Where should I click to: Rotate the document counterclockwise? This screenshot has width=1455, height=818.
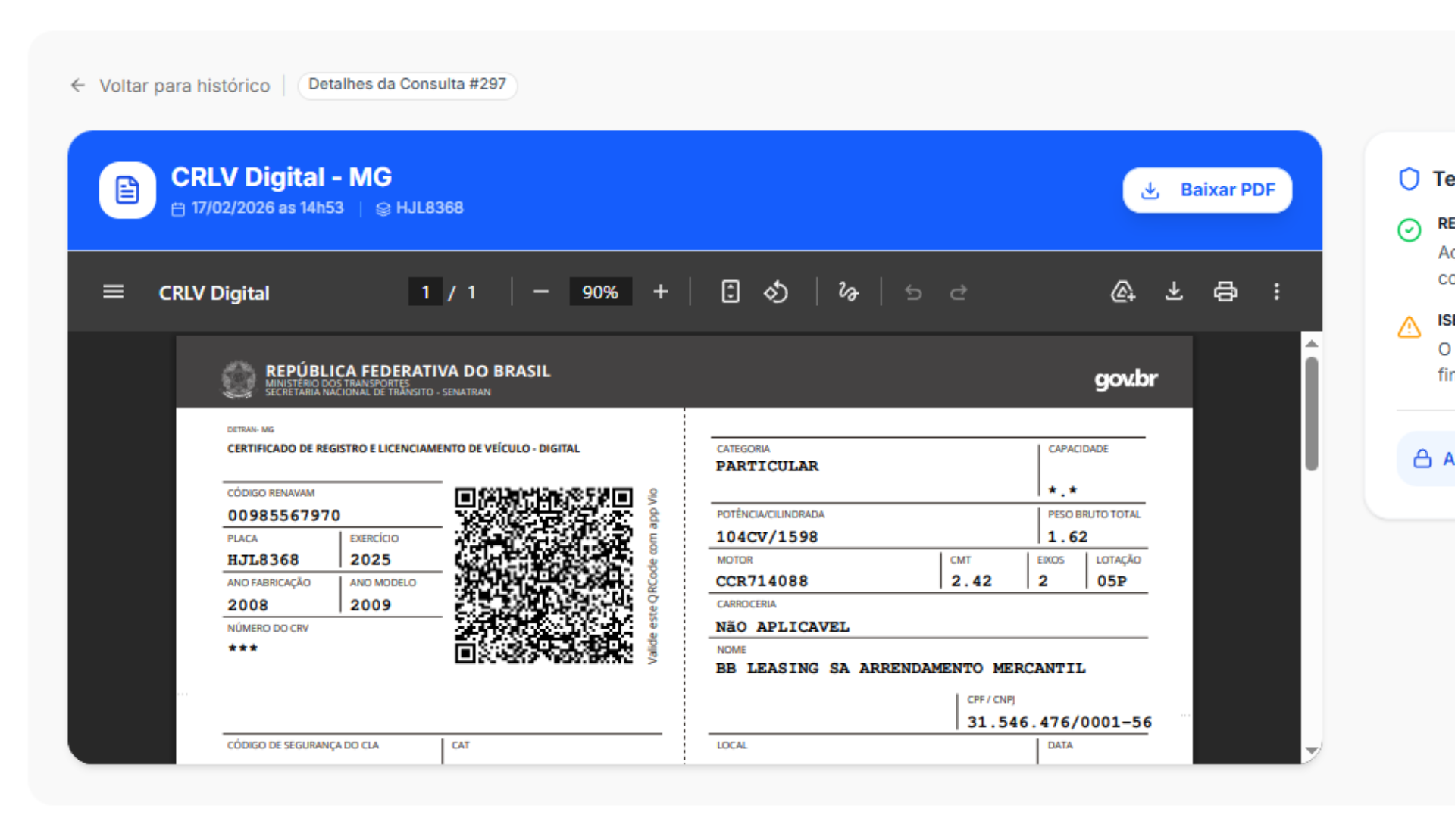tap(776, 292)
